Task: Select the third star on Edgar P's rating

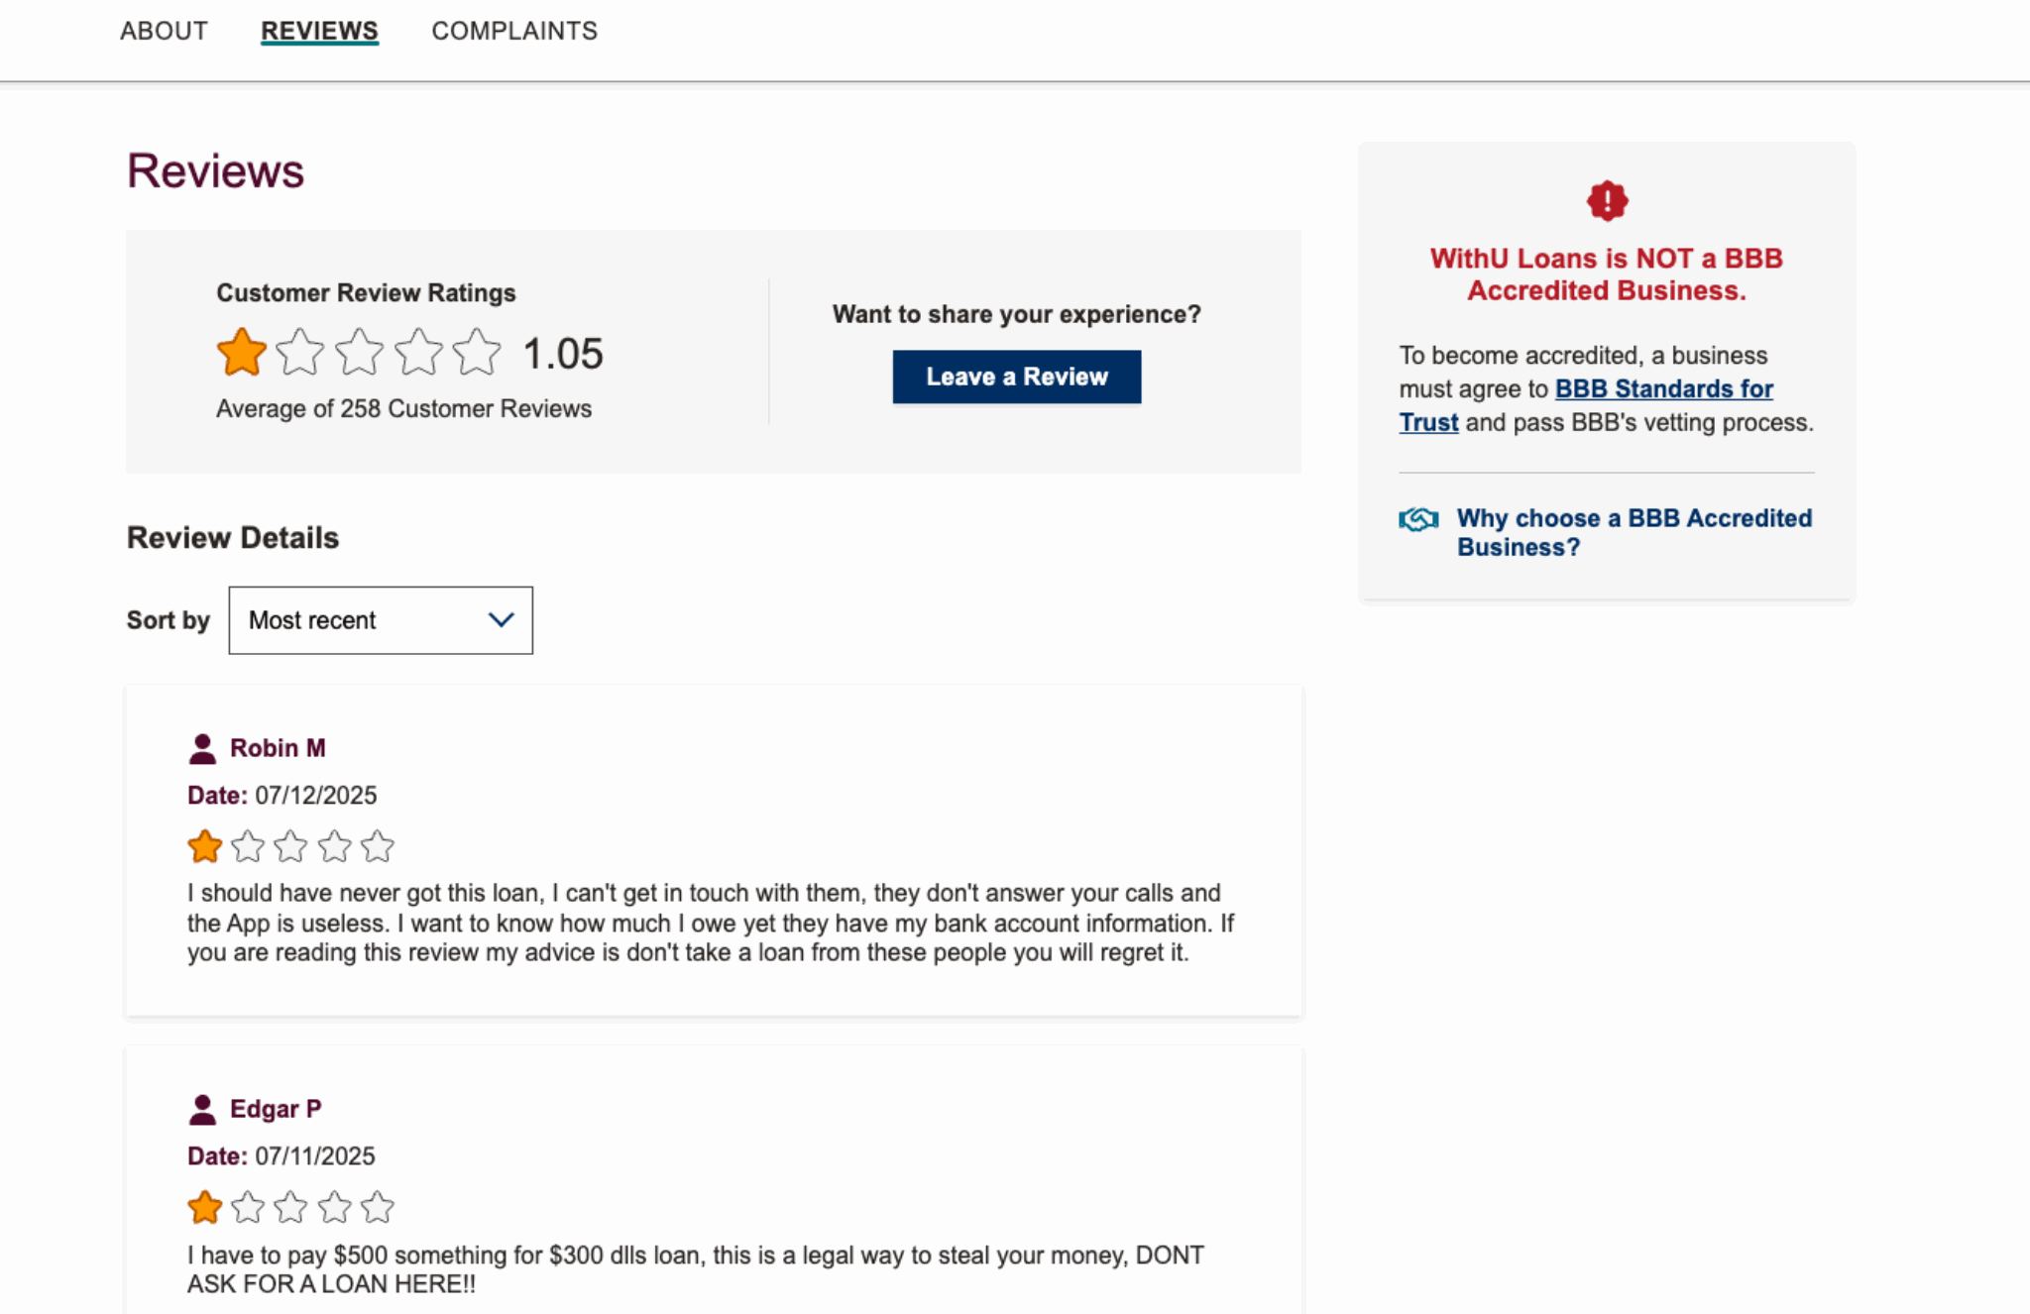Action: (x=291, y=1207)
